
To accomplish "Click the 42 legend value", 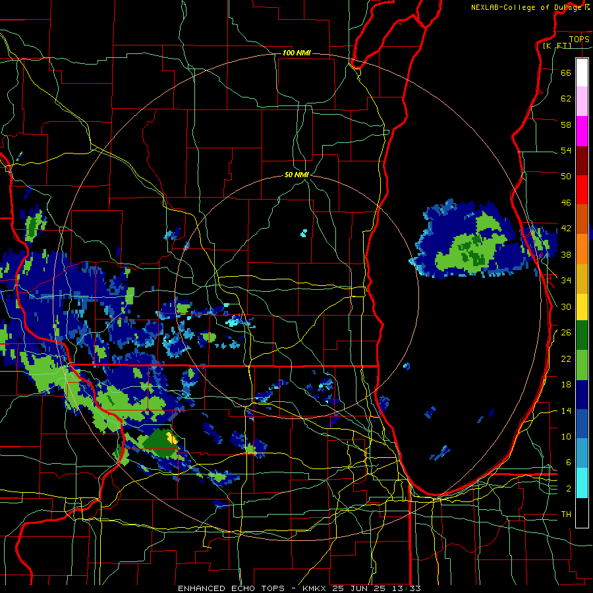I will click(x=566, y=229).
